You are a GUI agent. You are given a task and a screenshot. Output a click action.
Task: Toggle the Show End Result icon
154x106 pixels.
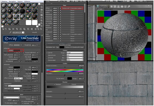(x=36, y=29)
